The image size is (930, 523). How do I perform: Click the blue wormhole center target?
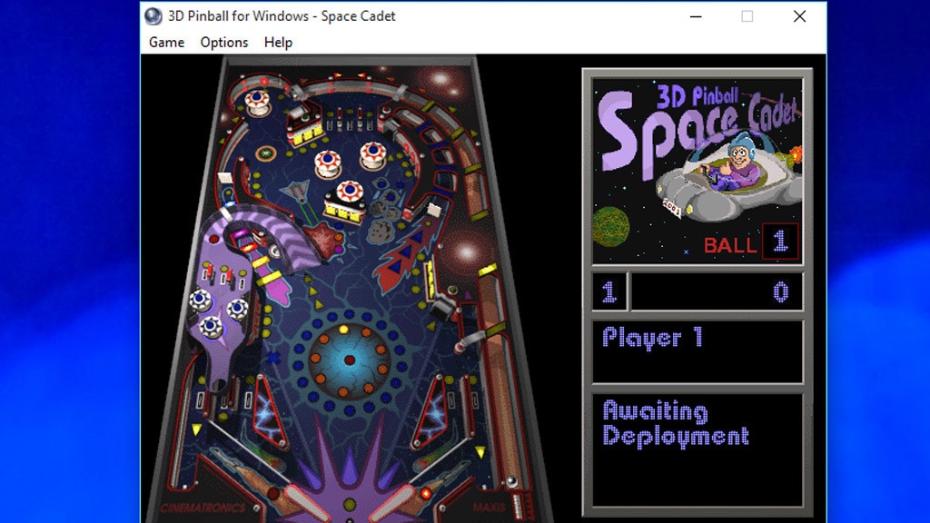click(x=350, y=360)
